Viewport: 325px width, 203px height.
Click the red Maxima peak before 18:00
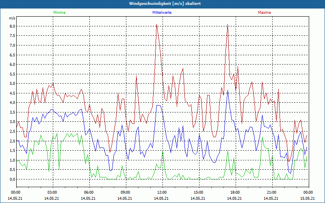click(228, 24)
